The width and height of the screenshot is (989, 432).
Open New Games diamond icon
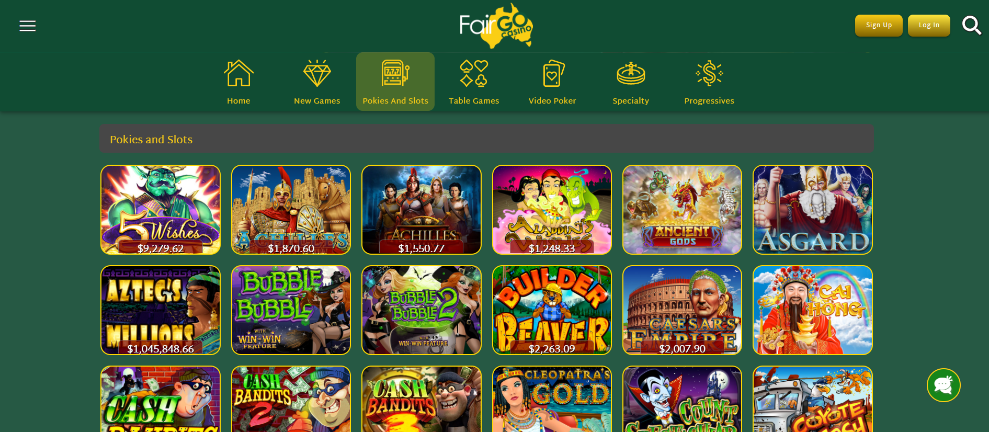(x=317, y=73)
